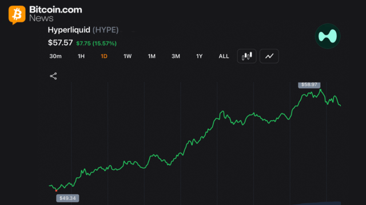Viewport: 366px width, 205px height.
Task: Select the 1Y timeframe
Action: pyautogui.click(x=199, y=56)
